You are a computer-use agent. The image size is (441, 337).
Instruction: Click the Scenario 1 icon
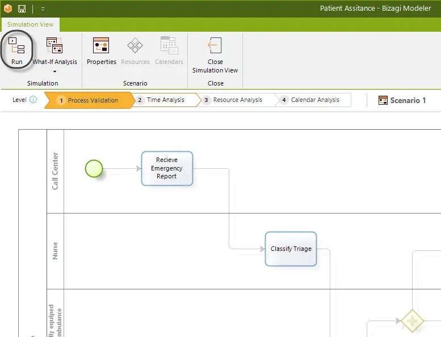pos(383,100)
